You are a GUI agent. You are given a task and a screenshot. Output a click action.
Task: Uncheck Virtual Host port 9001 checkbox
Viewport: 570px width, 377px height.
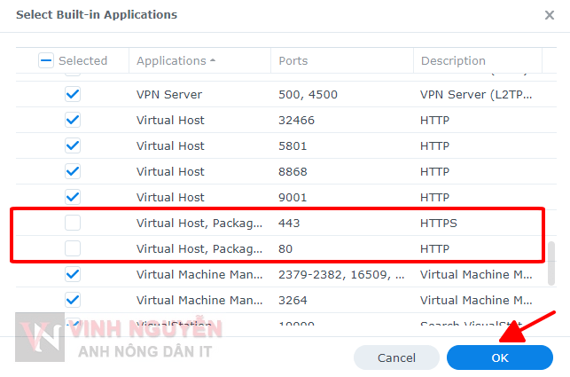[73, 197]
